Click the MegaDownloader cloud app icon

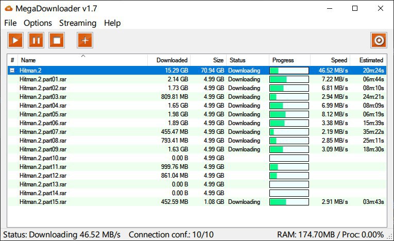point(8,8)
